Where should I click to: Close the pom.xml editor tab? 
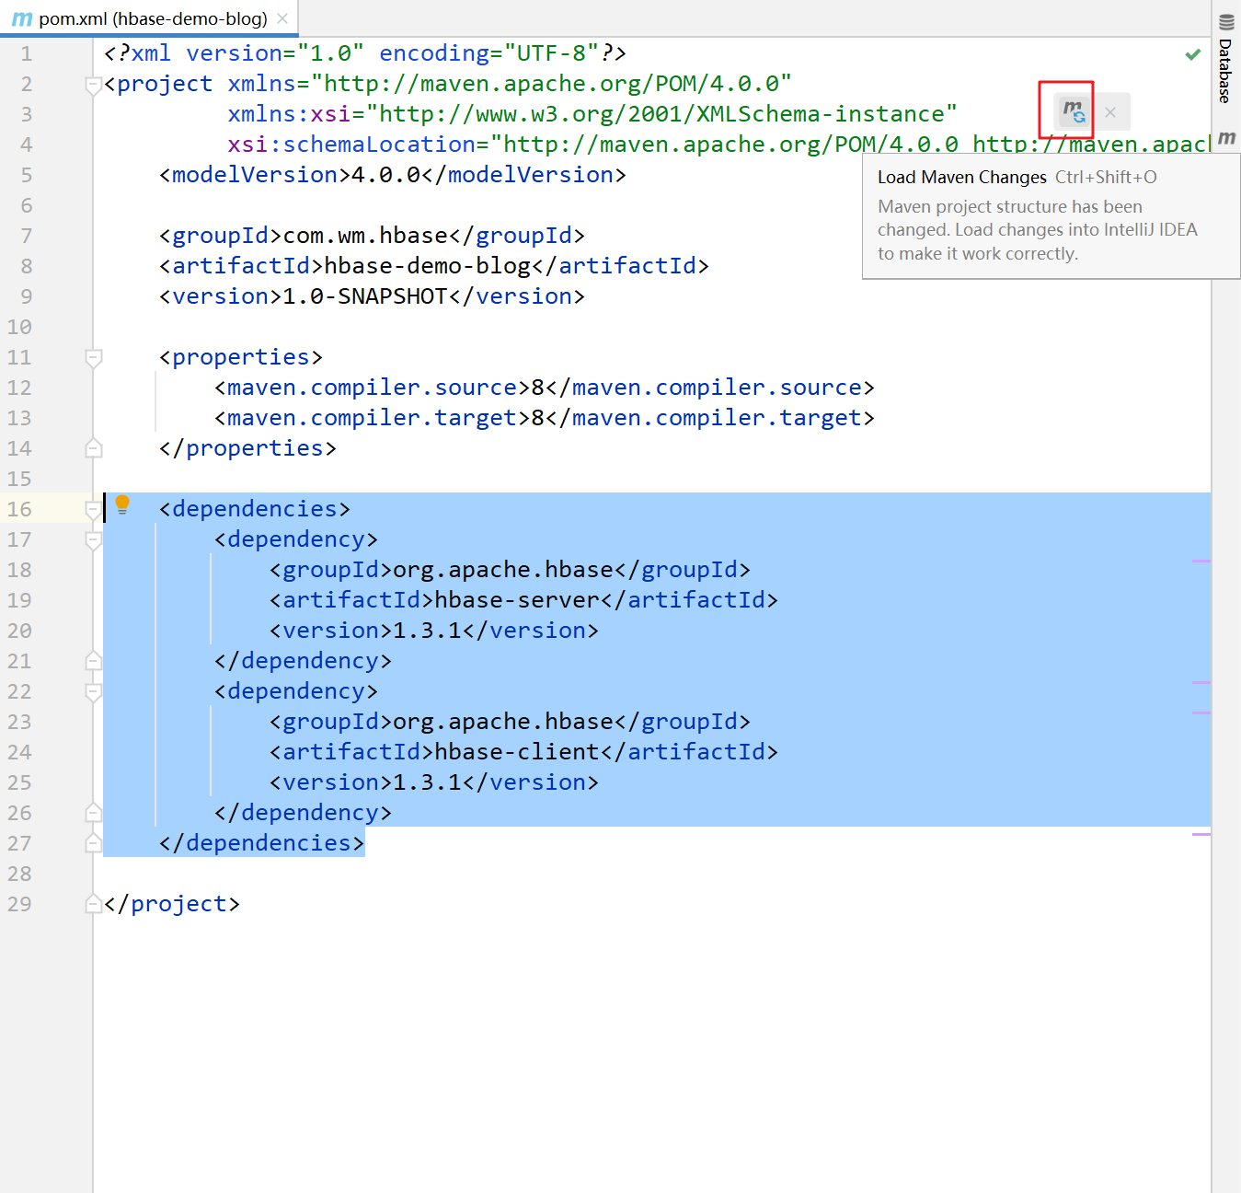click(x=282, y=18)
